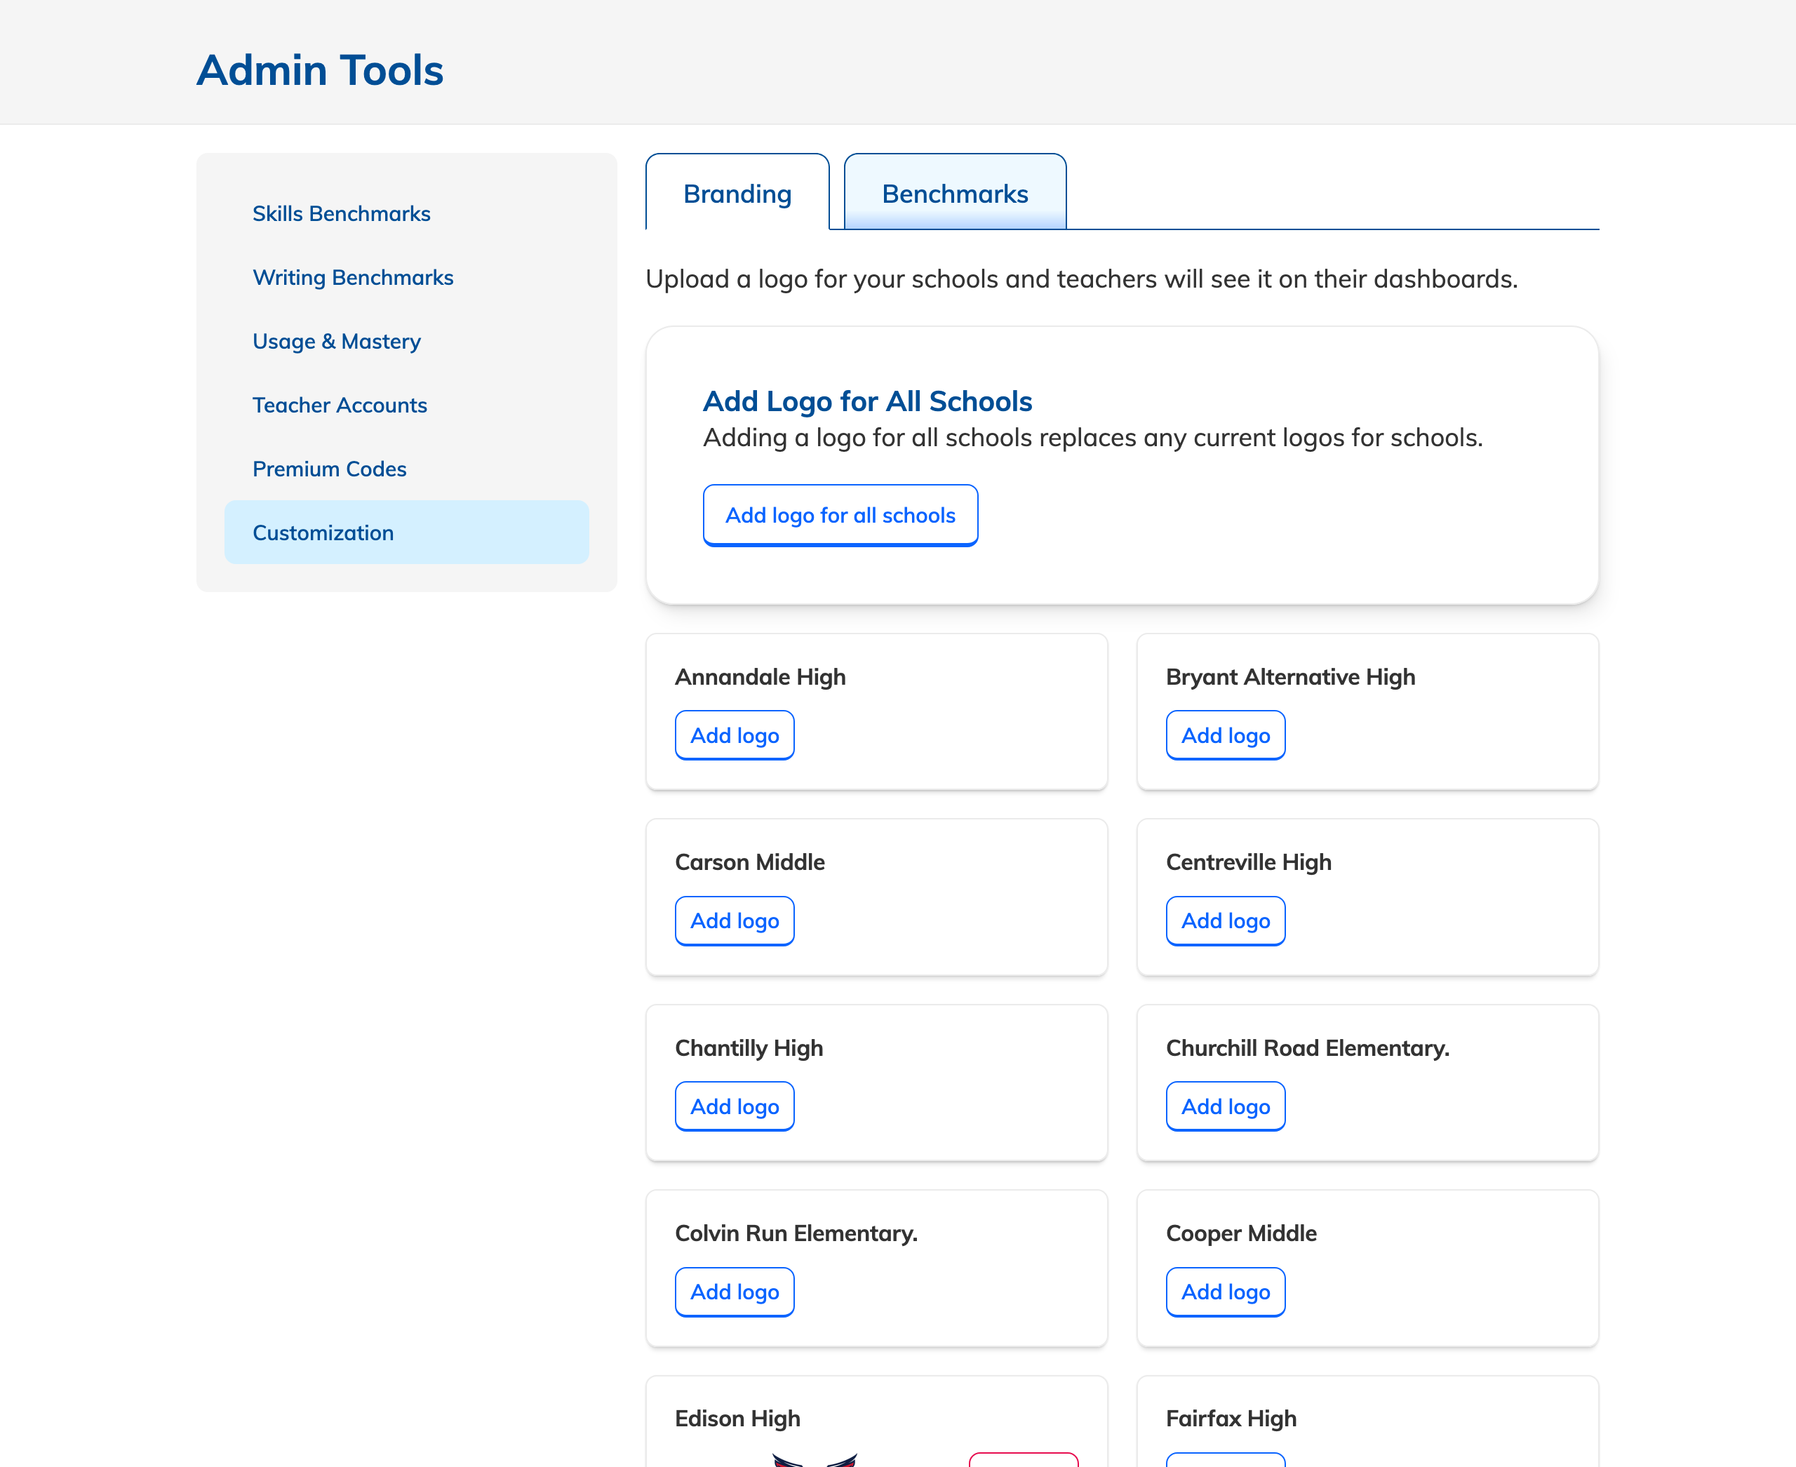Add logo for Annandale High
The image size is (1796, 1467).
[735, 735]
